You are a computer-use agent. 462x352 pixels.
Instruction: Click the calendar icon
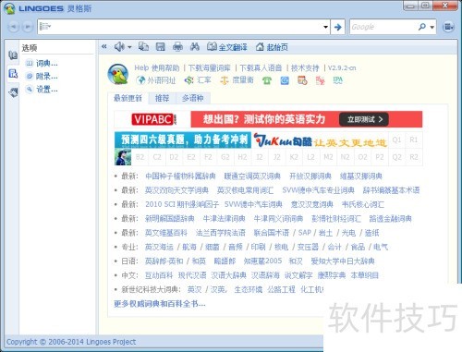pos(302,80)
